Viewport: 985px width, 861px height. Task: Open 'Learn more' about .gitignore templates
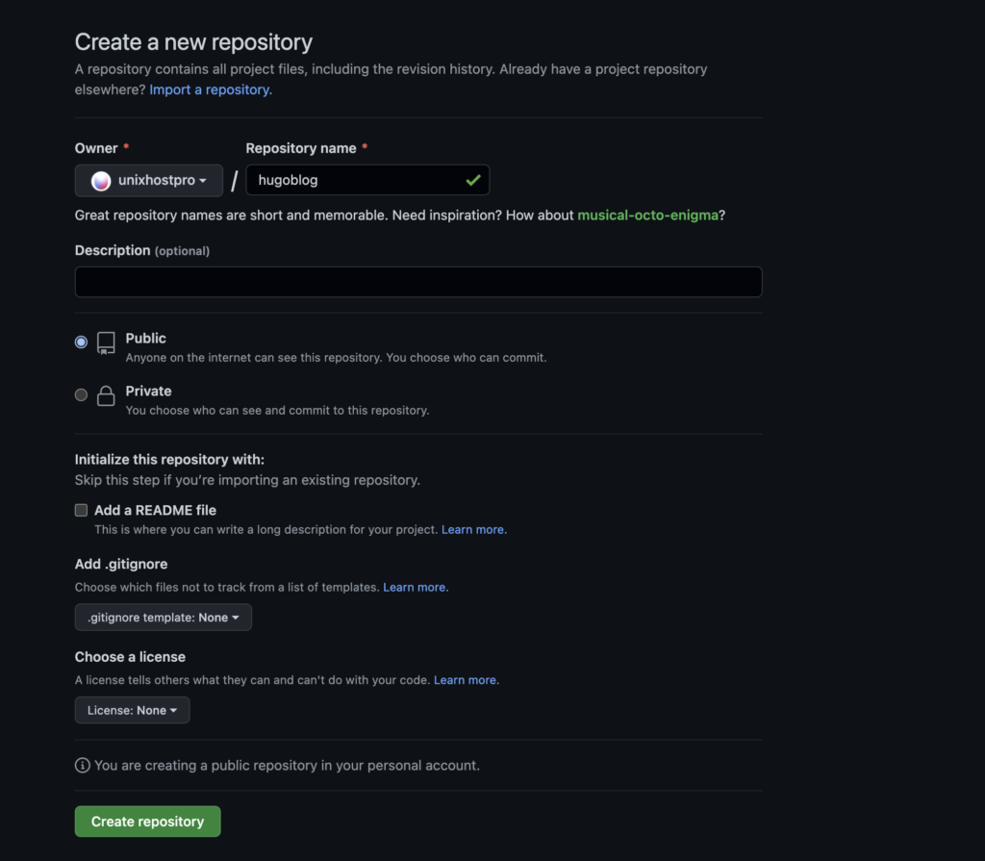(x=415, y=587)
